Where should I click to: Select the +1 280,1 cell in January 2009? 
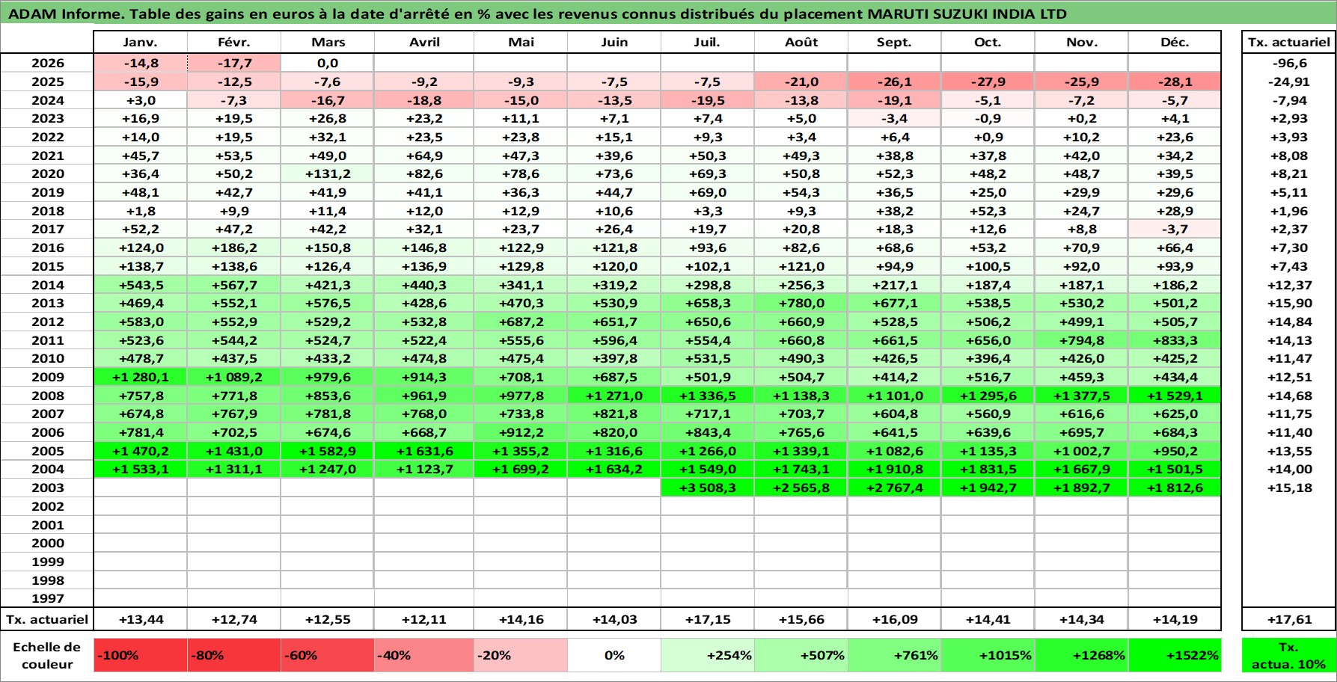(x=141, y=377)
